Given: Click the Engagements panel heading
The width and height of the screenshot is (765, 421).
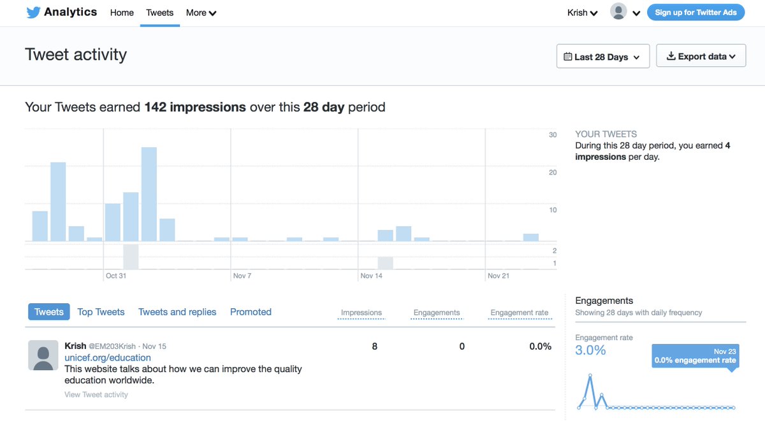Looking at the screenshot, I should [x=604, y=301].
